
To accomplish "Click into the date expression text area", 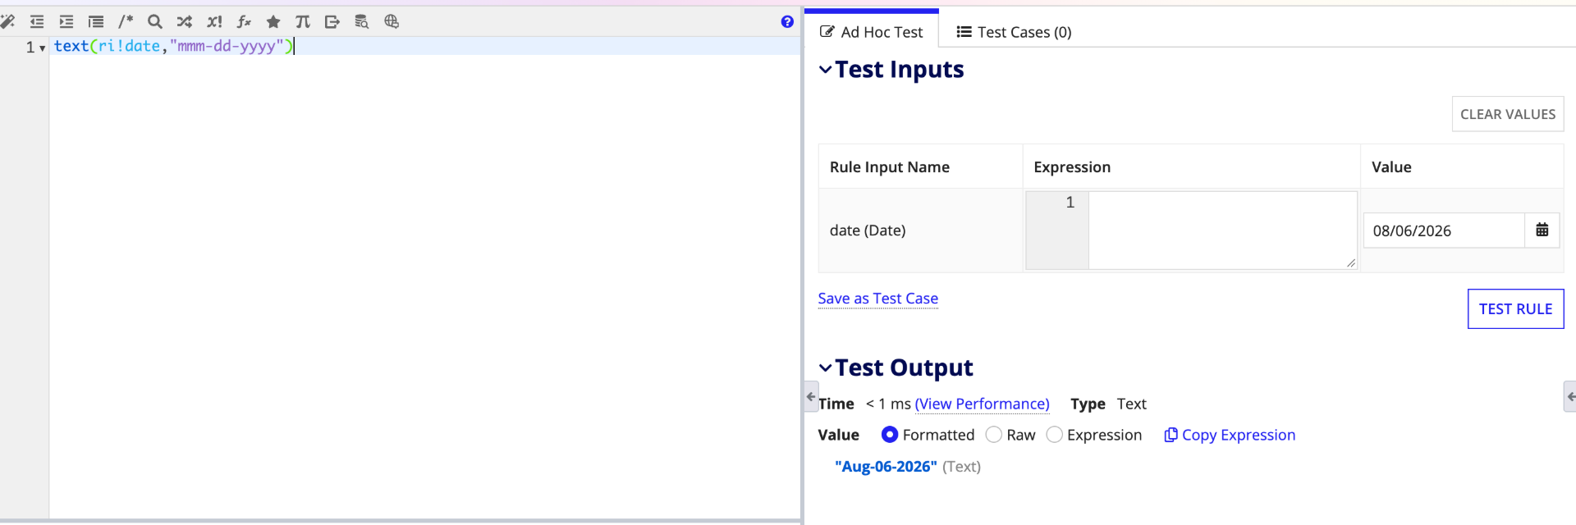I will click(x=1222, y=231).
